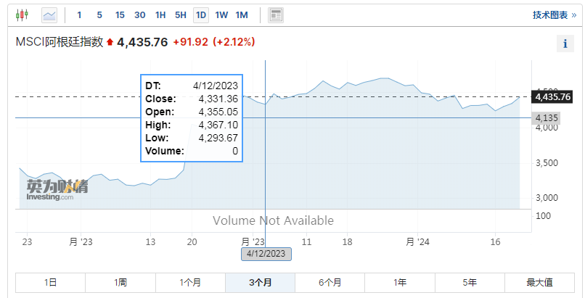
Task: Switch to candlestick chart type icon
Action: coord(22,15)
